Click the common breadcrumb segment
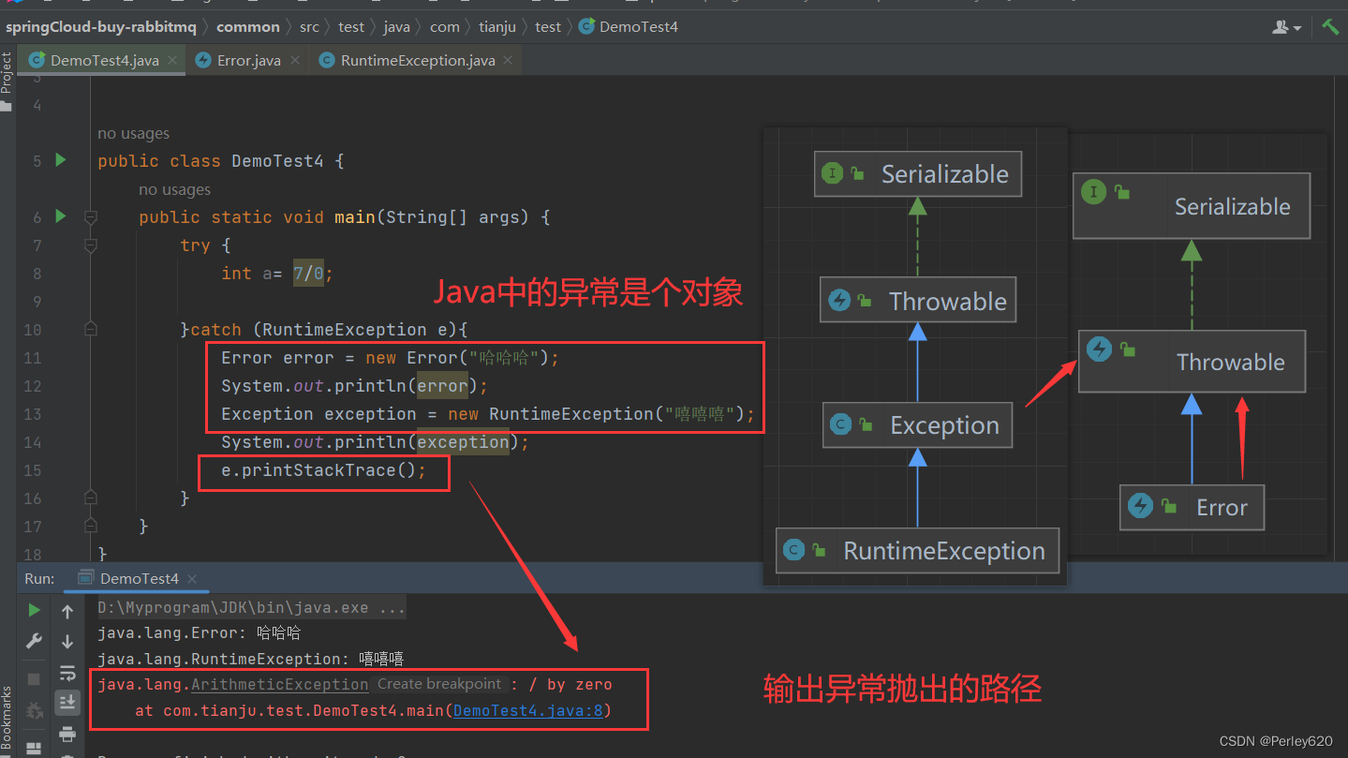The image size is (1348, 758). [247, 26]
